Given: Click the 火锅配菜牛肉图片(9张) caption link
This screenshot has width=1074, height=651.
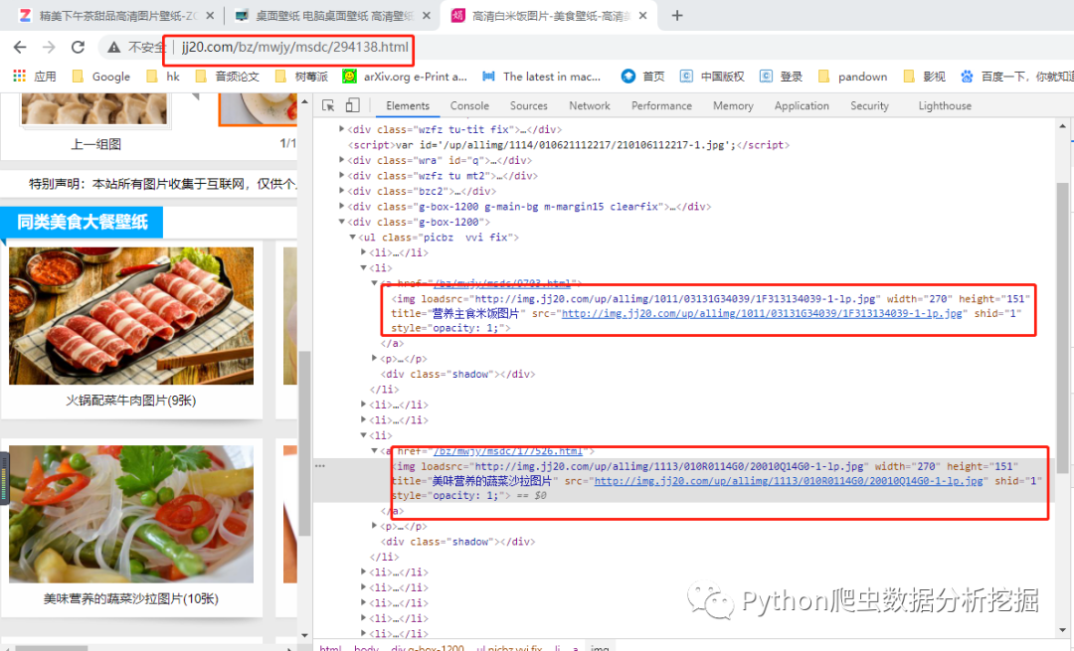Looking at the screenshot, I should click(x=130, y=400).
